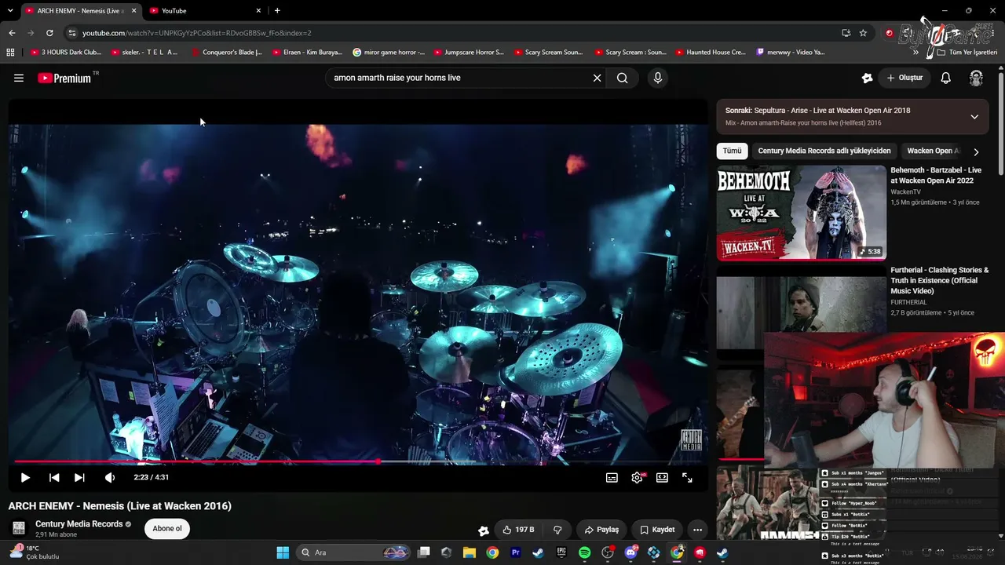
Task: Reload the current page
Action: [x=49, y=33]
